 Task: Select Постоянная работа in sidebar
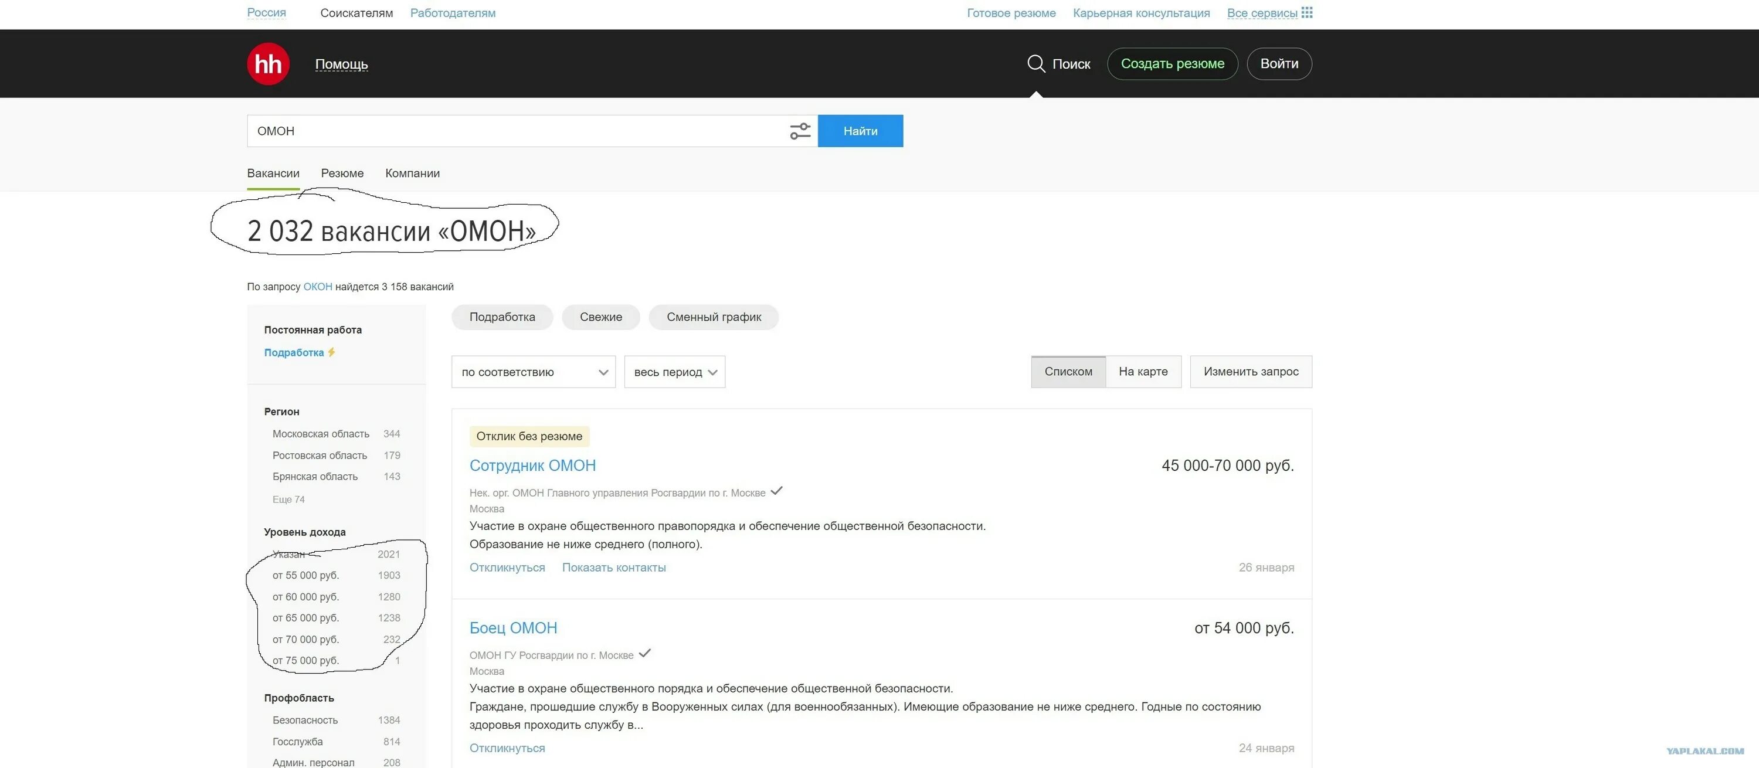point(313,329)
